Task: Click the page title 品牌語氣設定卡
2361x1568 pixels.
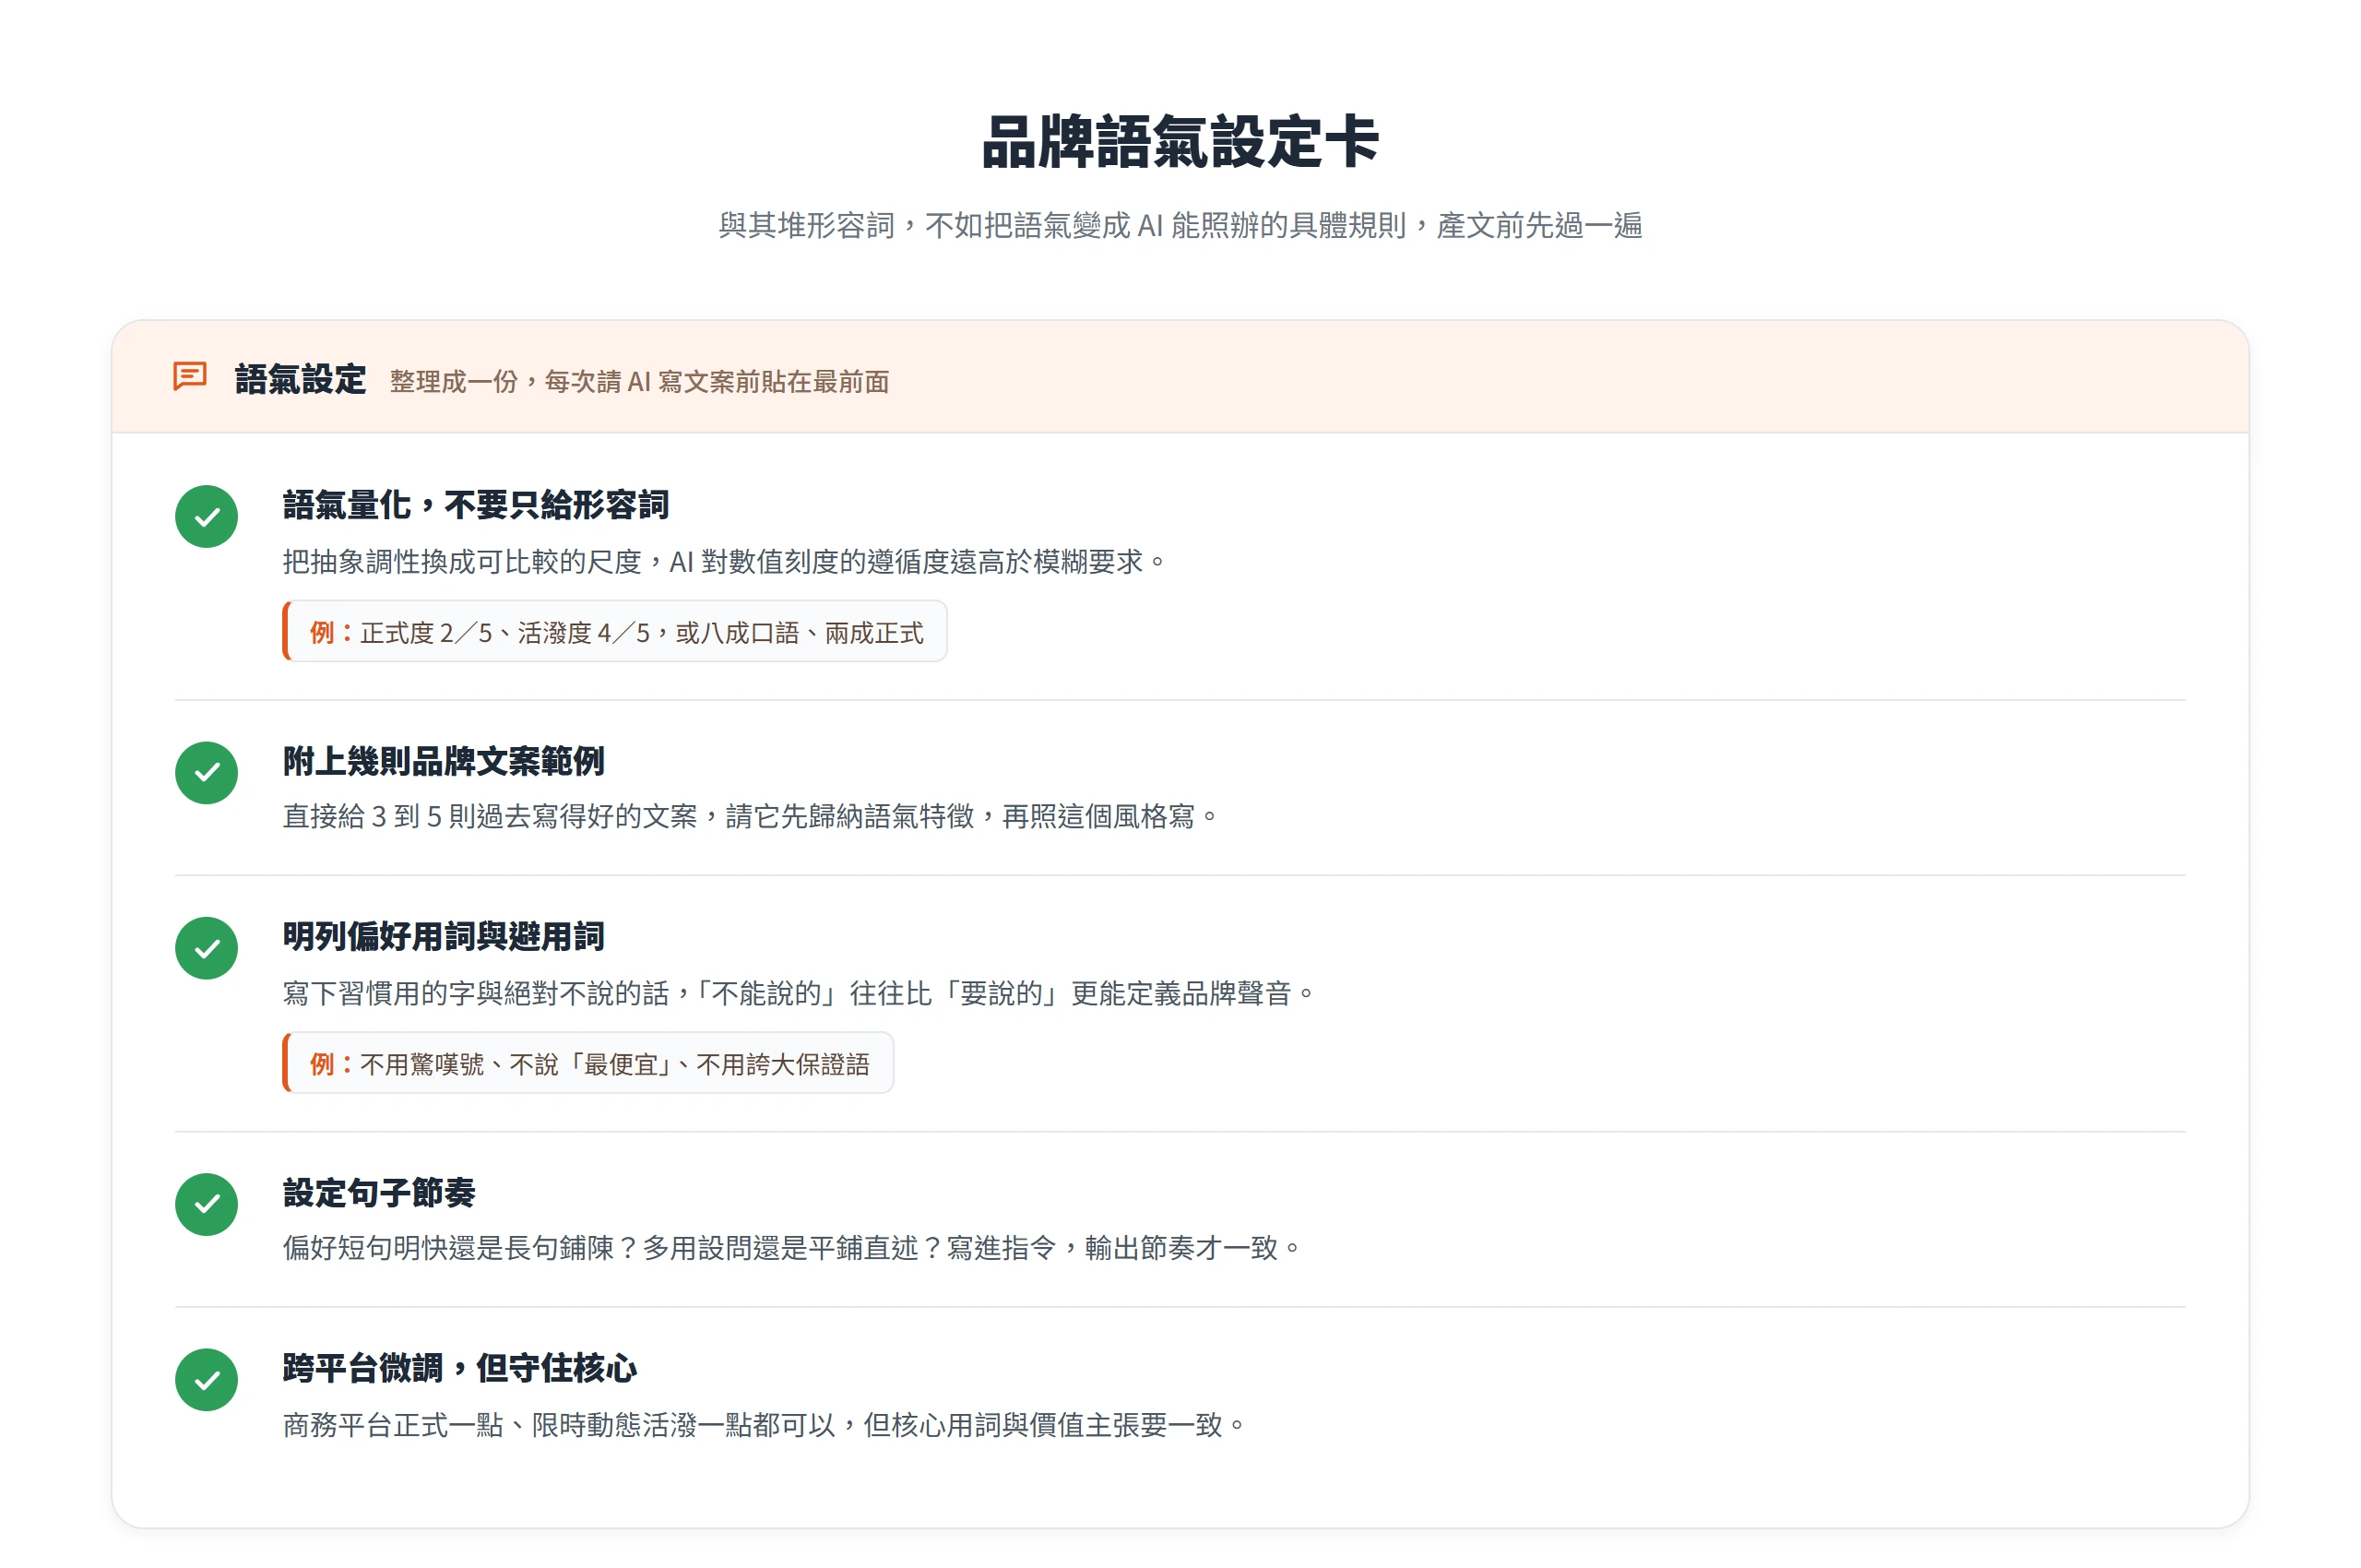Action: (x=1180, y=142)
